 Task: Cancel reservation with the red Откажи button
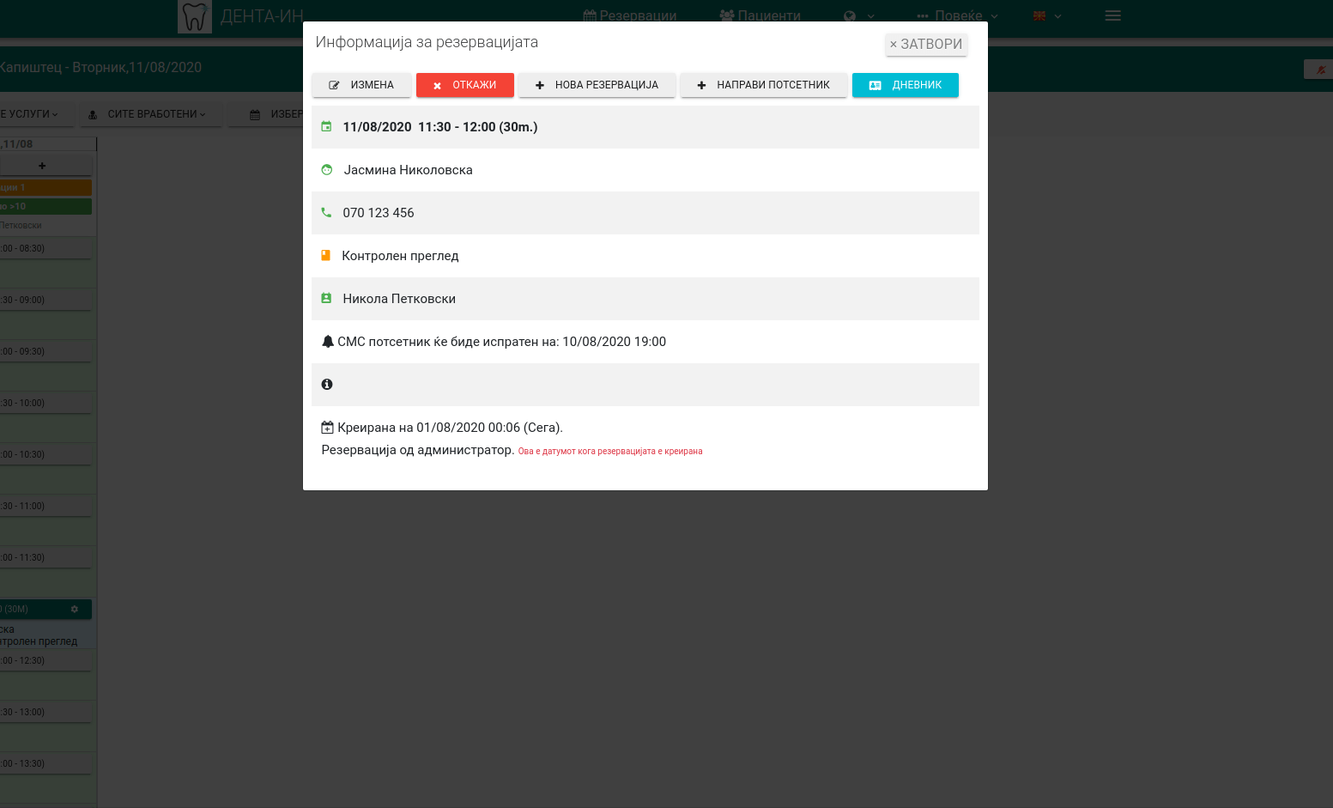pos(464,85)
